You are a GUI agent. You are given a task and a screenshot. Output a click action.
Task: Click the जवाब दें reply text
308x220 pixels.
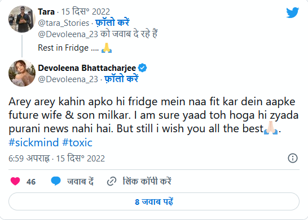pos(80,181)
